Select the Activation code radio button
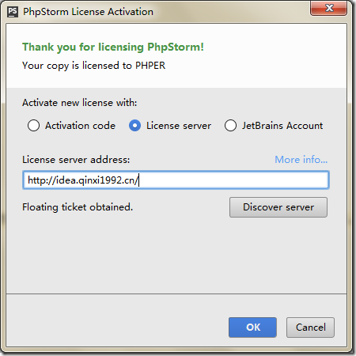The image size is (356, 356). (x=33, y=126)
